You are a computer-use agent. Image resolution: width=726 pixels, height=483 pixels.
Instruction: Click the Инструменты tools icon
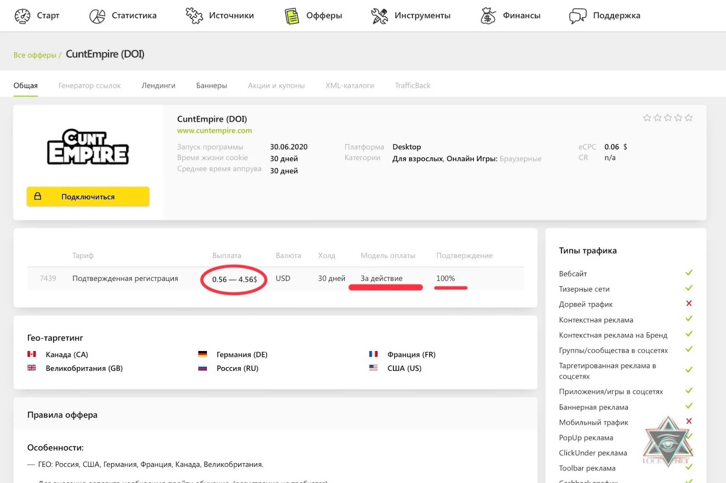(379, 16)
